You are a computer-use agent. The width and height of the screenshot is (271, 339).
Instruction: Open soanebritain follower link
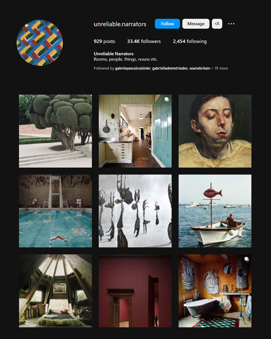(x=200, y=68)
